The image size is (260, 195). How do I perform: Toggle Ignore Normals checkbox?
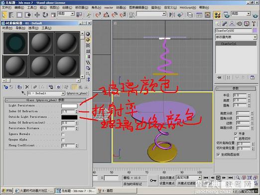click(63, 134)
